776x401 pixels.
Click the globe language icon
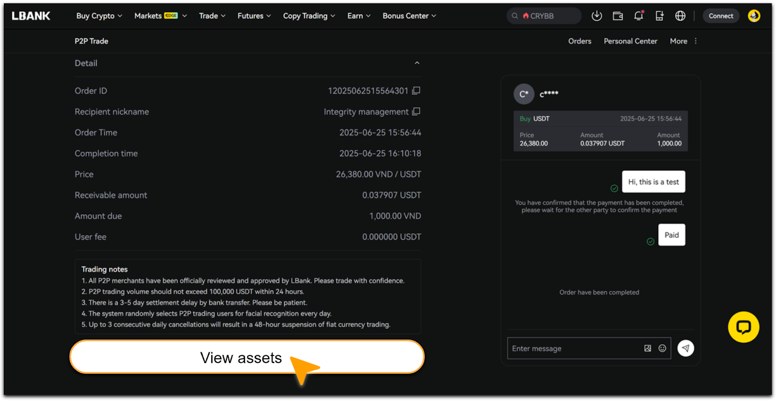click(x=680, y=16)
